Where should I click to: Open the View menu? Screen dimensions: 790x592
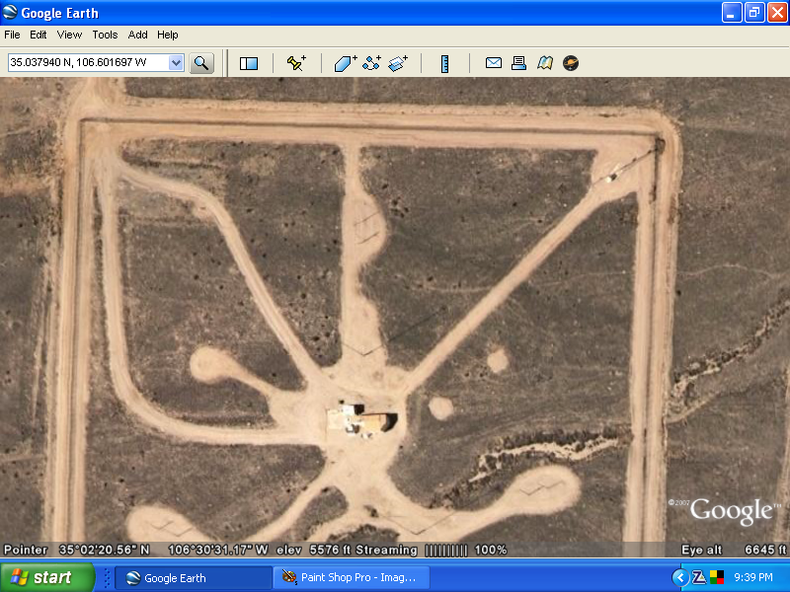coord(69,35)
